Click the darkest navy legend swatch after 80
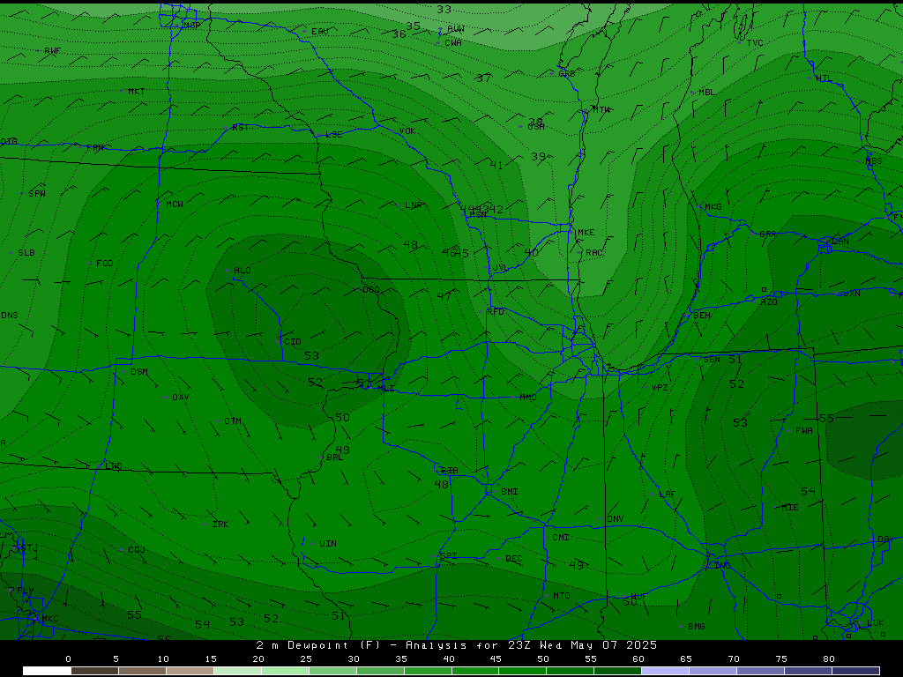 click(855, 671)
